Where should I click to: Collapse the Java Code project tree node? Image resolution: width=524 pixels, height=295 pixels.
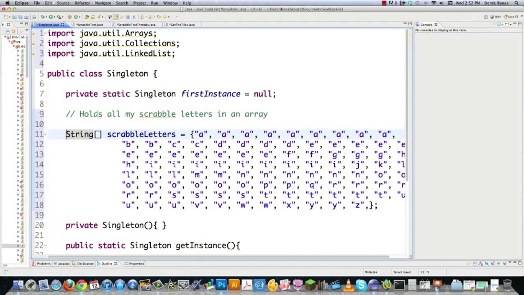tap(5, 37)
